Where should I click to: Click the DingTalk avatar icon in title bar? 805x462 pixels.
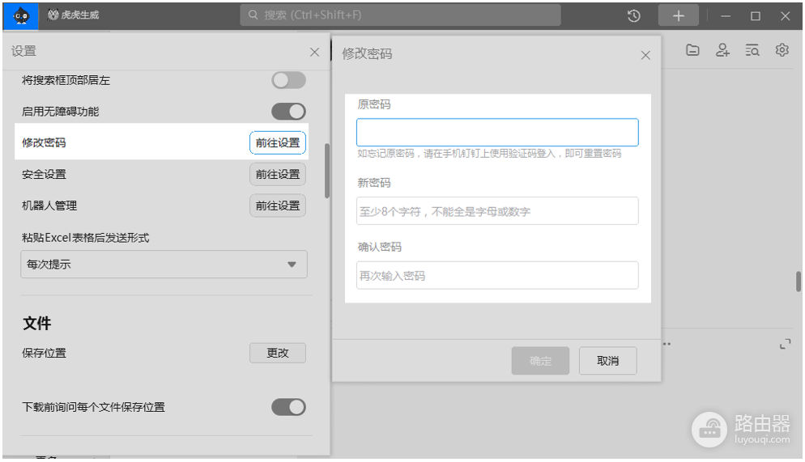click(20, 16)
